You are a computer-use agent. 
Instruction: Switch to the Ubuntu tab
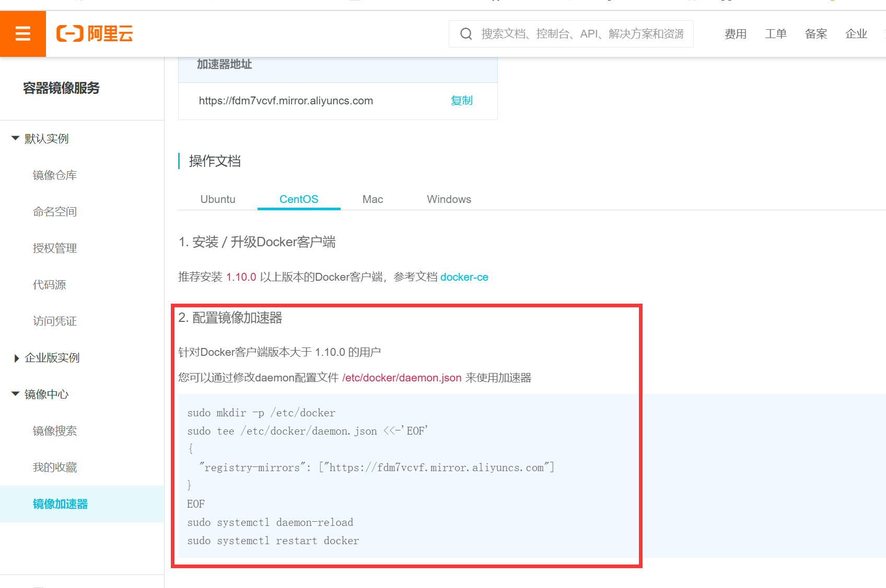218,199
